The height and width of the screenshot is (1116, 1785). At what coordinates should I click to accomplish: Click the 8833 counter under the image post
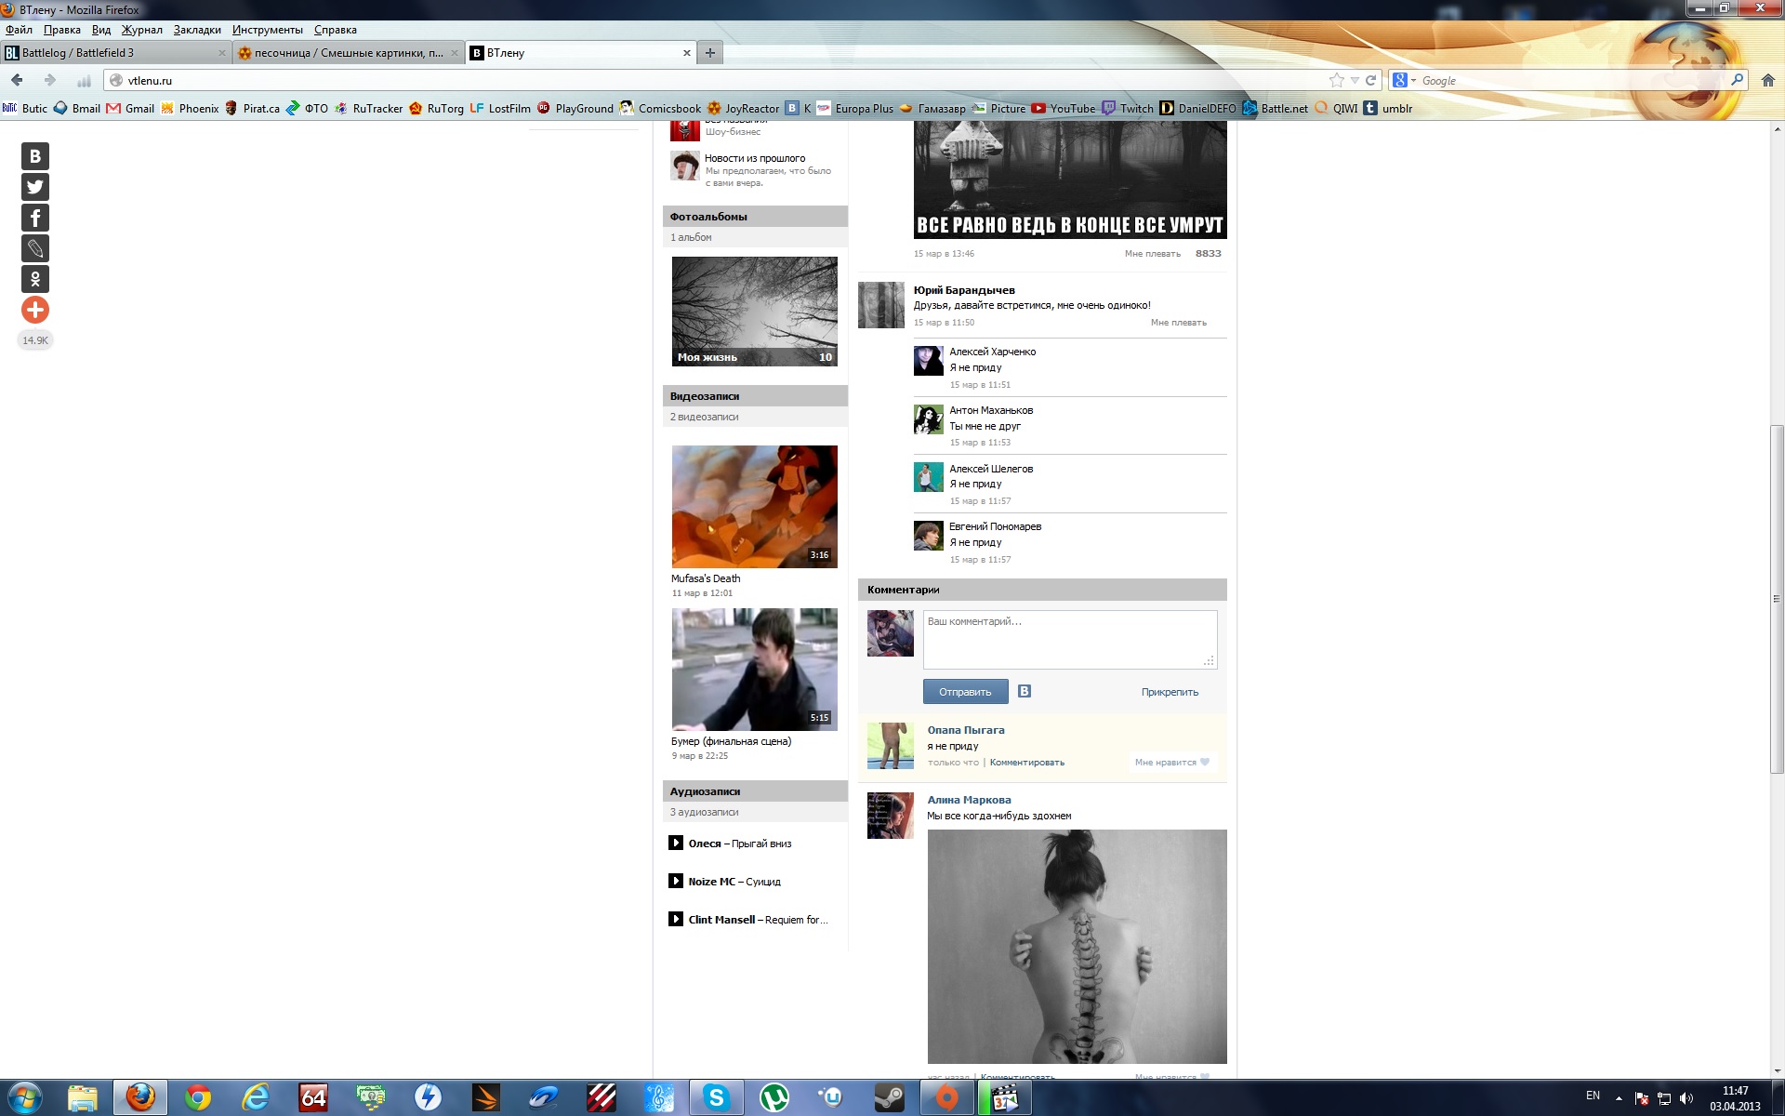1208,253
